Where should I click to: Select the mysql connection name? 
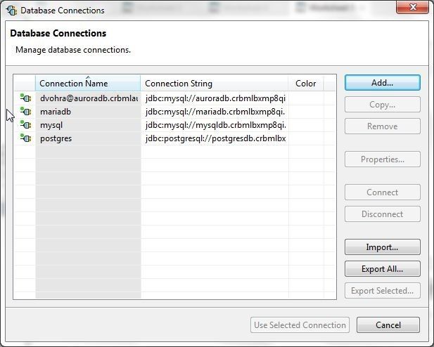click(51, 125)
